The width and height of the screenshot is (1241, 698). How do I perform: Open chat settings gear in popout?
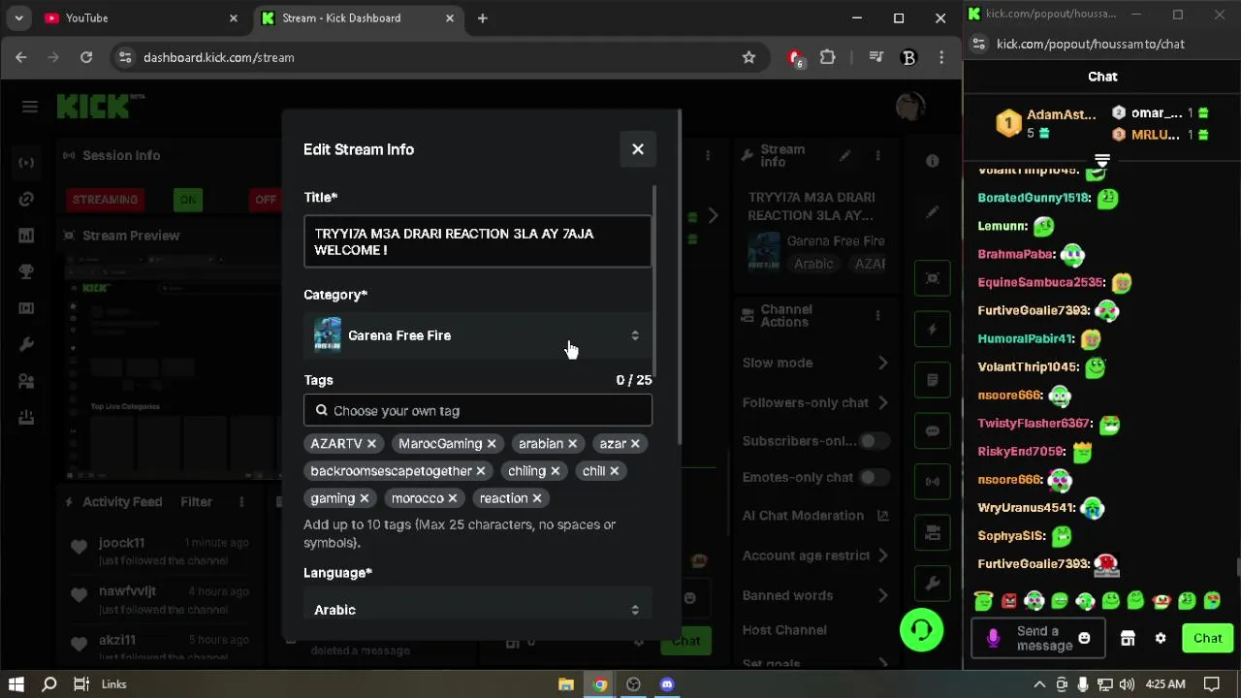tap(1161, 638)
